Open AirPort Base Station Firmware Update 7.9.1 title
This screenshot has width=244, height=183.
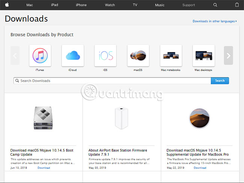tap(118, 152)
